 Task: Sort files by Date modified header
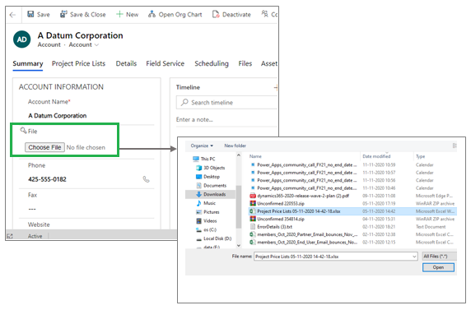coord(376,156)
